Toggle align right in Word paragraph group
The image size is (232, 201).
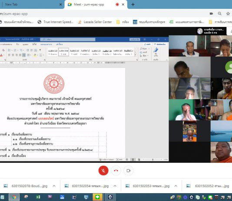click(17, 55)
